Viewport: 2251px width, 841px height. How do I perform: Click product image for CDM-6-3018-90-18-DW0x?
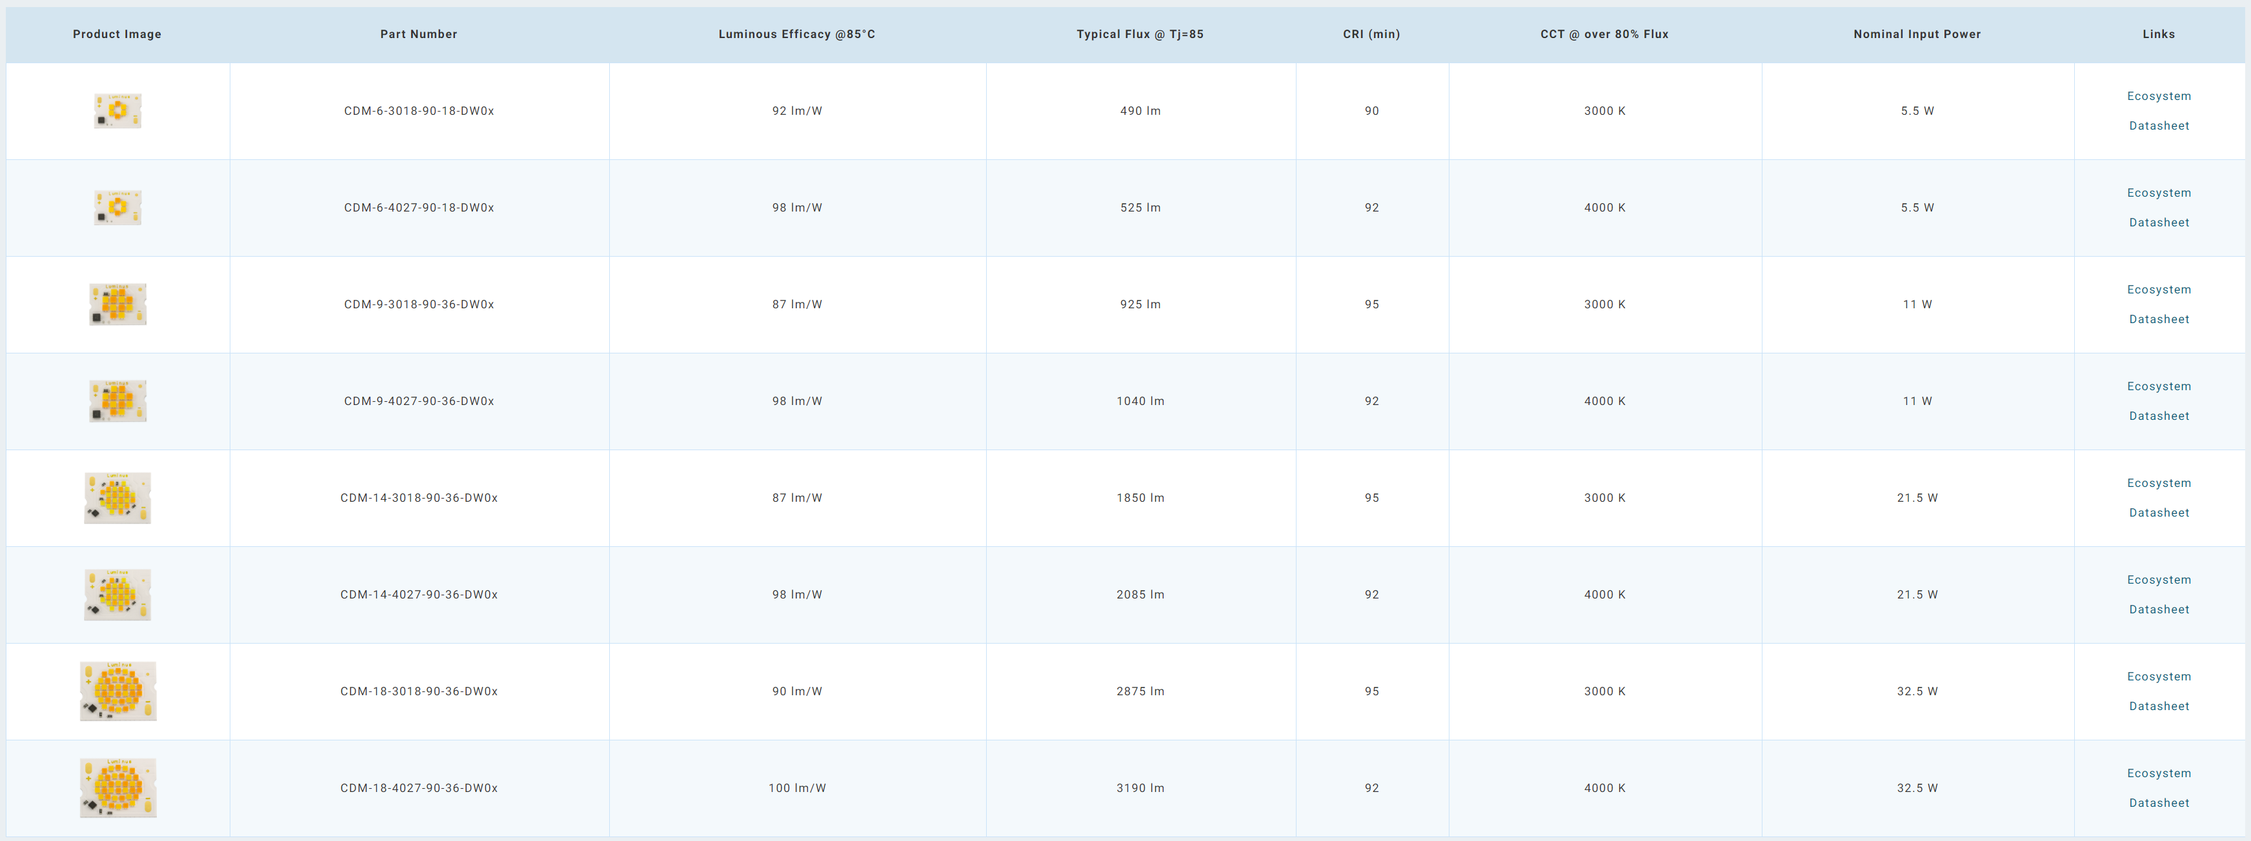(117, 111)
